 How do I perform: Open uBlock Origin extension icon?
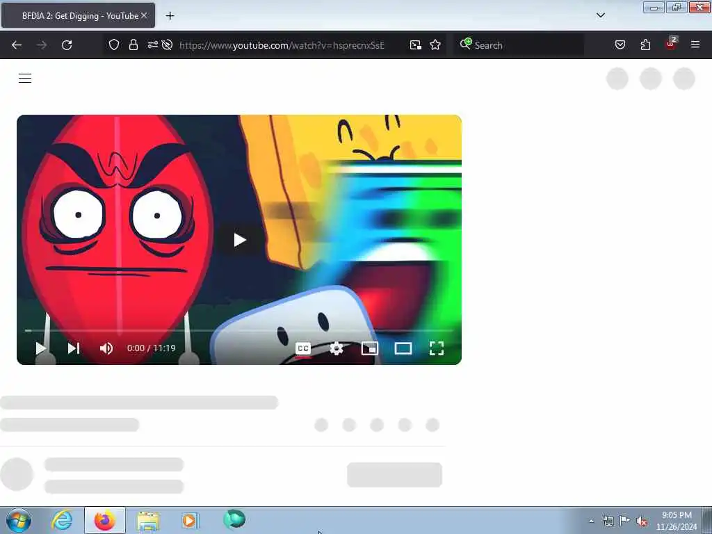click(671, 44)
